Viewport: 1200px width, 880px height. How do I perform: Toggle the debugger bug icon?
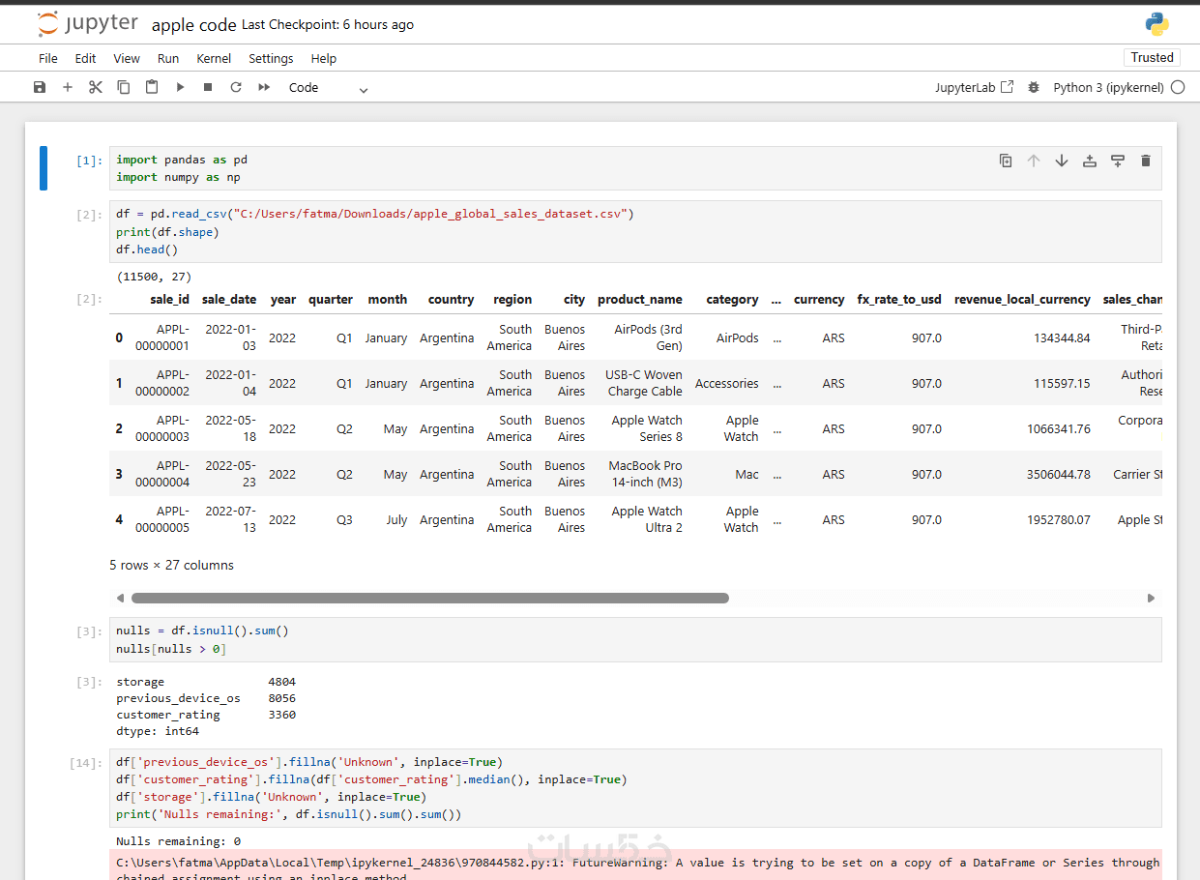(x=1034, y=87)
